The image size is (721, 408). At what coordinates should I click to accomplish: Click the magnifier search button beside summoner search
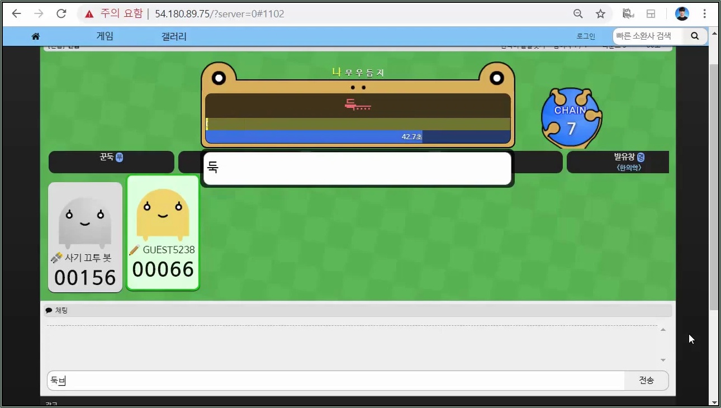pos(695,36)
